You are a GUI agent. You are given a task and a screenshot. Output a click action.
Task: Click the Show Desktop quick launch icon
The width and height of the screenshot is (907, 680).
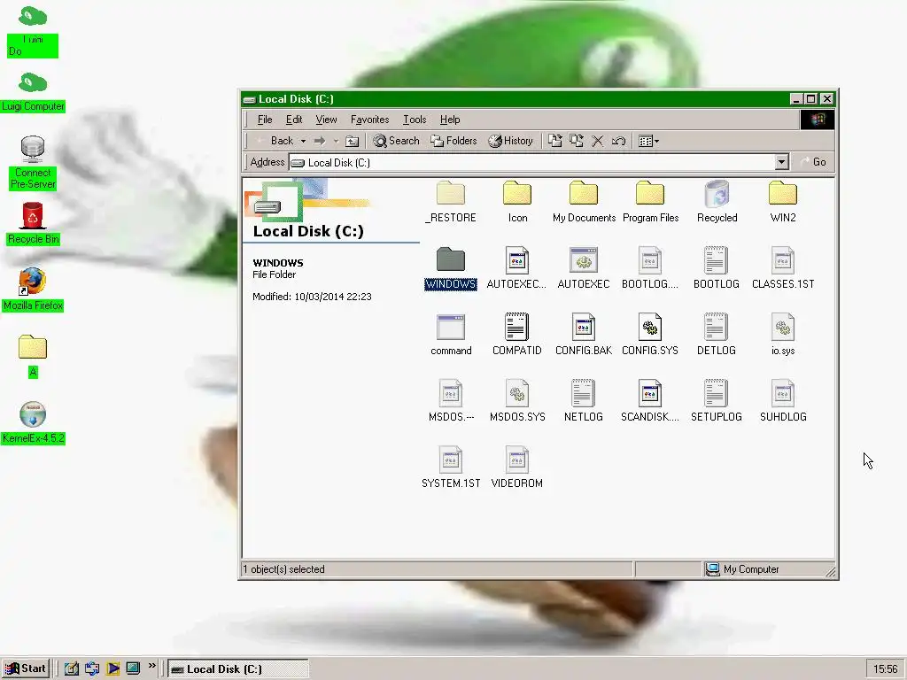coord(72,669)
